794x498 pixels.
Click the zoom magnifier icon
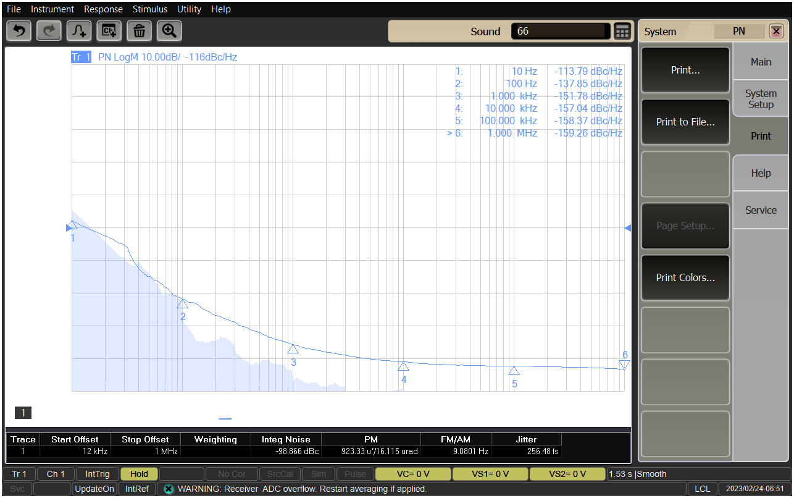click(x=169, y=30)
